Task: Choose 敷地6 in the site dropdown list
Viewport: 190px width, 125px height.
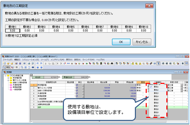Action: coord(158,103)
